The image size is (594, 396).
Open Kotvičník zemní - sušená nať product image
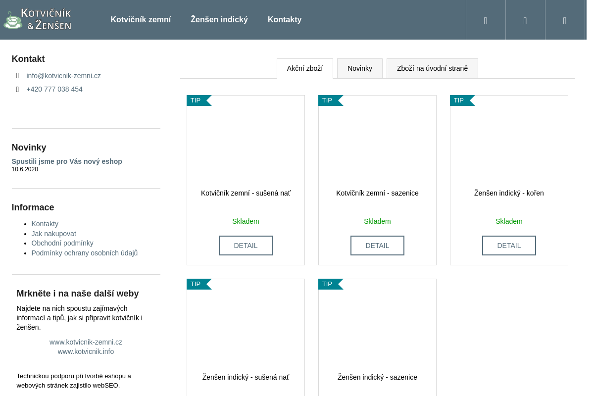click(246, 144)
